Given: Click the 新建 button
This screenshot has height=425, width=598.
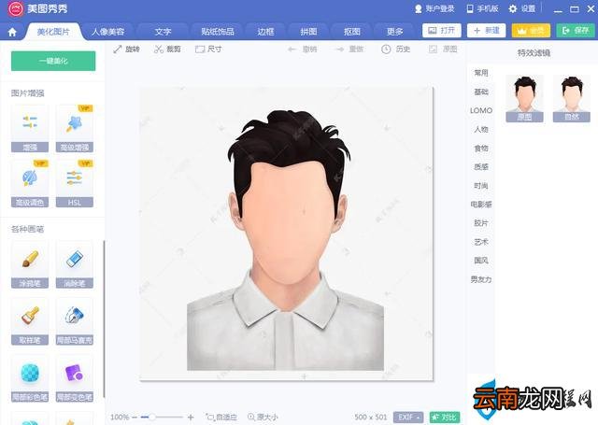Looking at the screenshot, I should click(486, 31).
